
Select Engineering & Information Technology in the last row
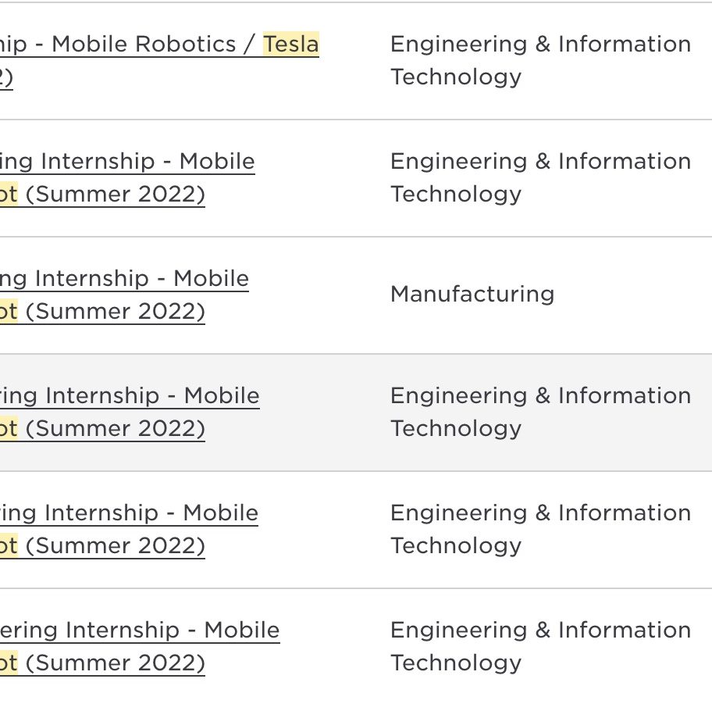click(x=540, y=646)
